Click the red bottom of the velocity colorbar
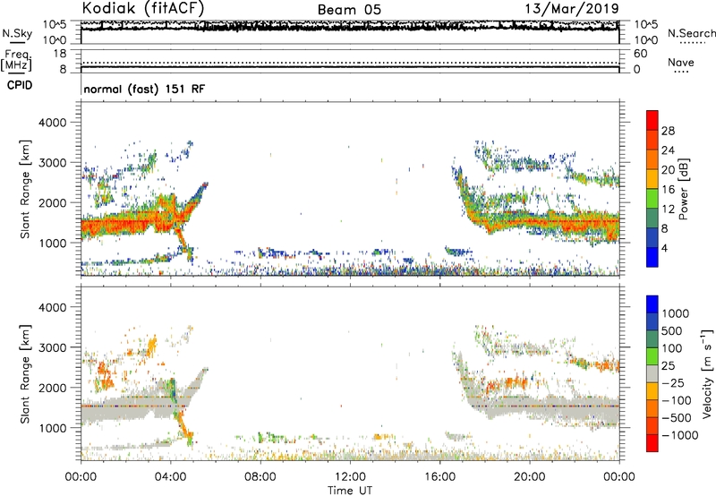Screen dimensions: 716x496 coord(652,443)
